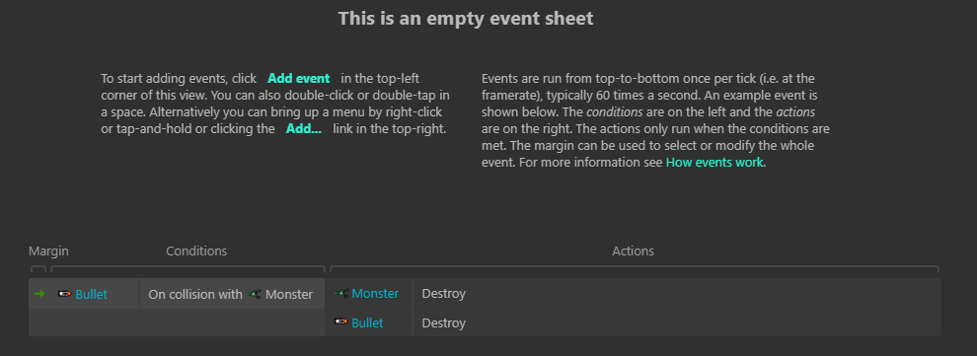Select the Destroy action for Bullet
This screenshot has height=356, width=977.
point(444,323)
